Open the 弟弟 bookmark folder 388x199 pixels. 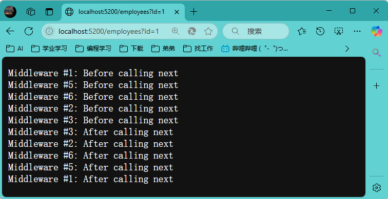click(x=163, y=49)
